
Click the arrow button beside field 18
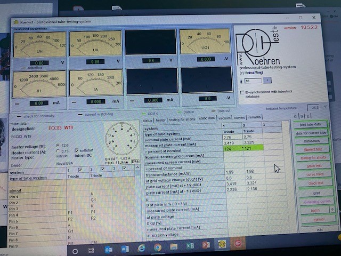(267, 80)
